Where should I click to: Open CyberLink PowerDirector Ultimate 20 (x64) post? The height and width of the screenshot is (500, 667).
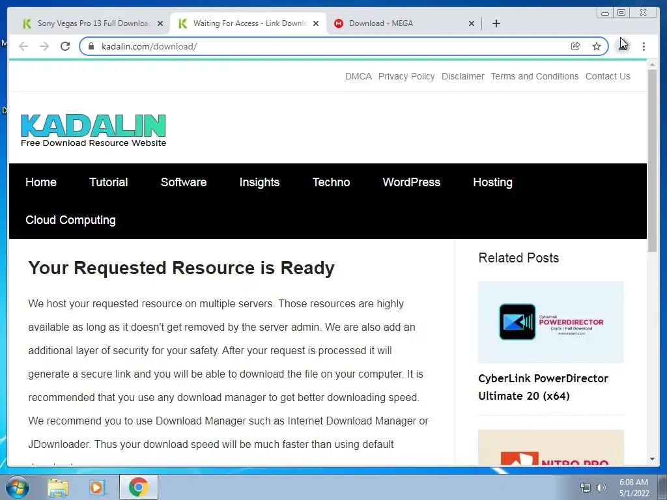[543, 387]
